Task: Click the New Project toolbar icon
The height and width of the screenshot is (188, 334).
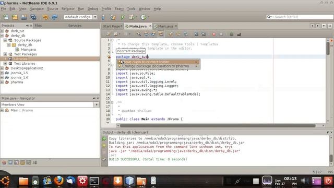Action: pos(15,17)
